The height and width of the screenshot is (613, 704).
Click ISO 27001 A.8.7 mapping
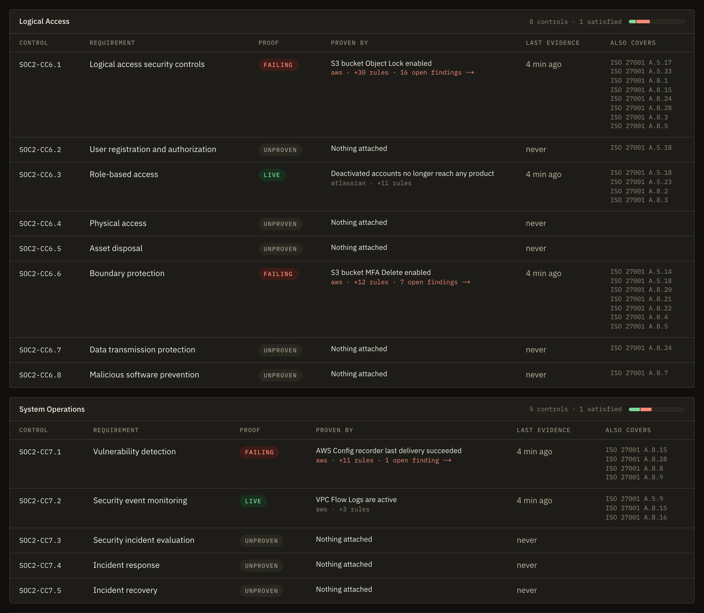(x=639, y=373)
